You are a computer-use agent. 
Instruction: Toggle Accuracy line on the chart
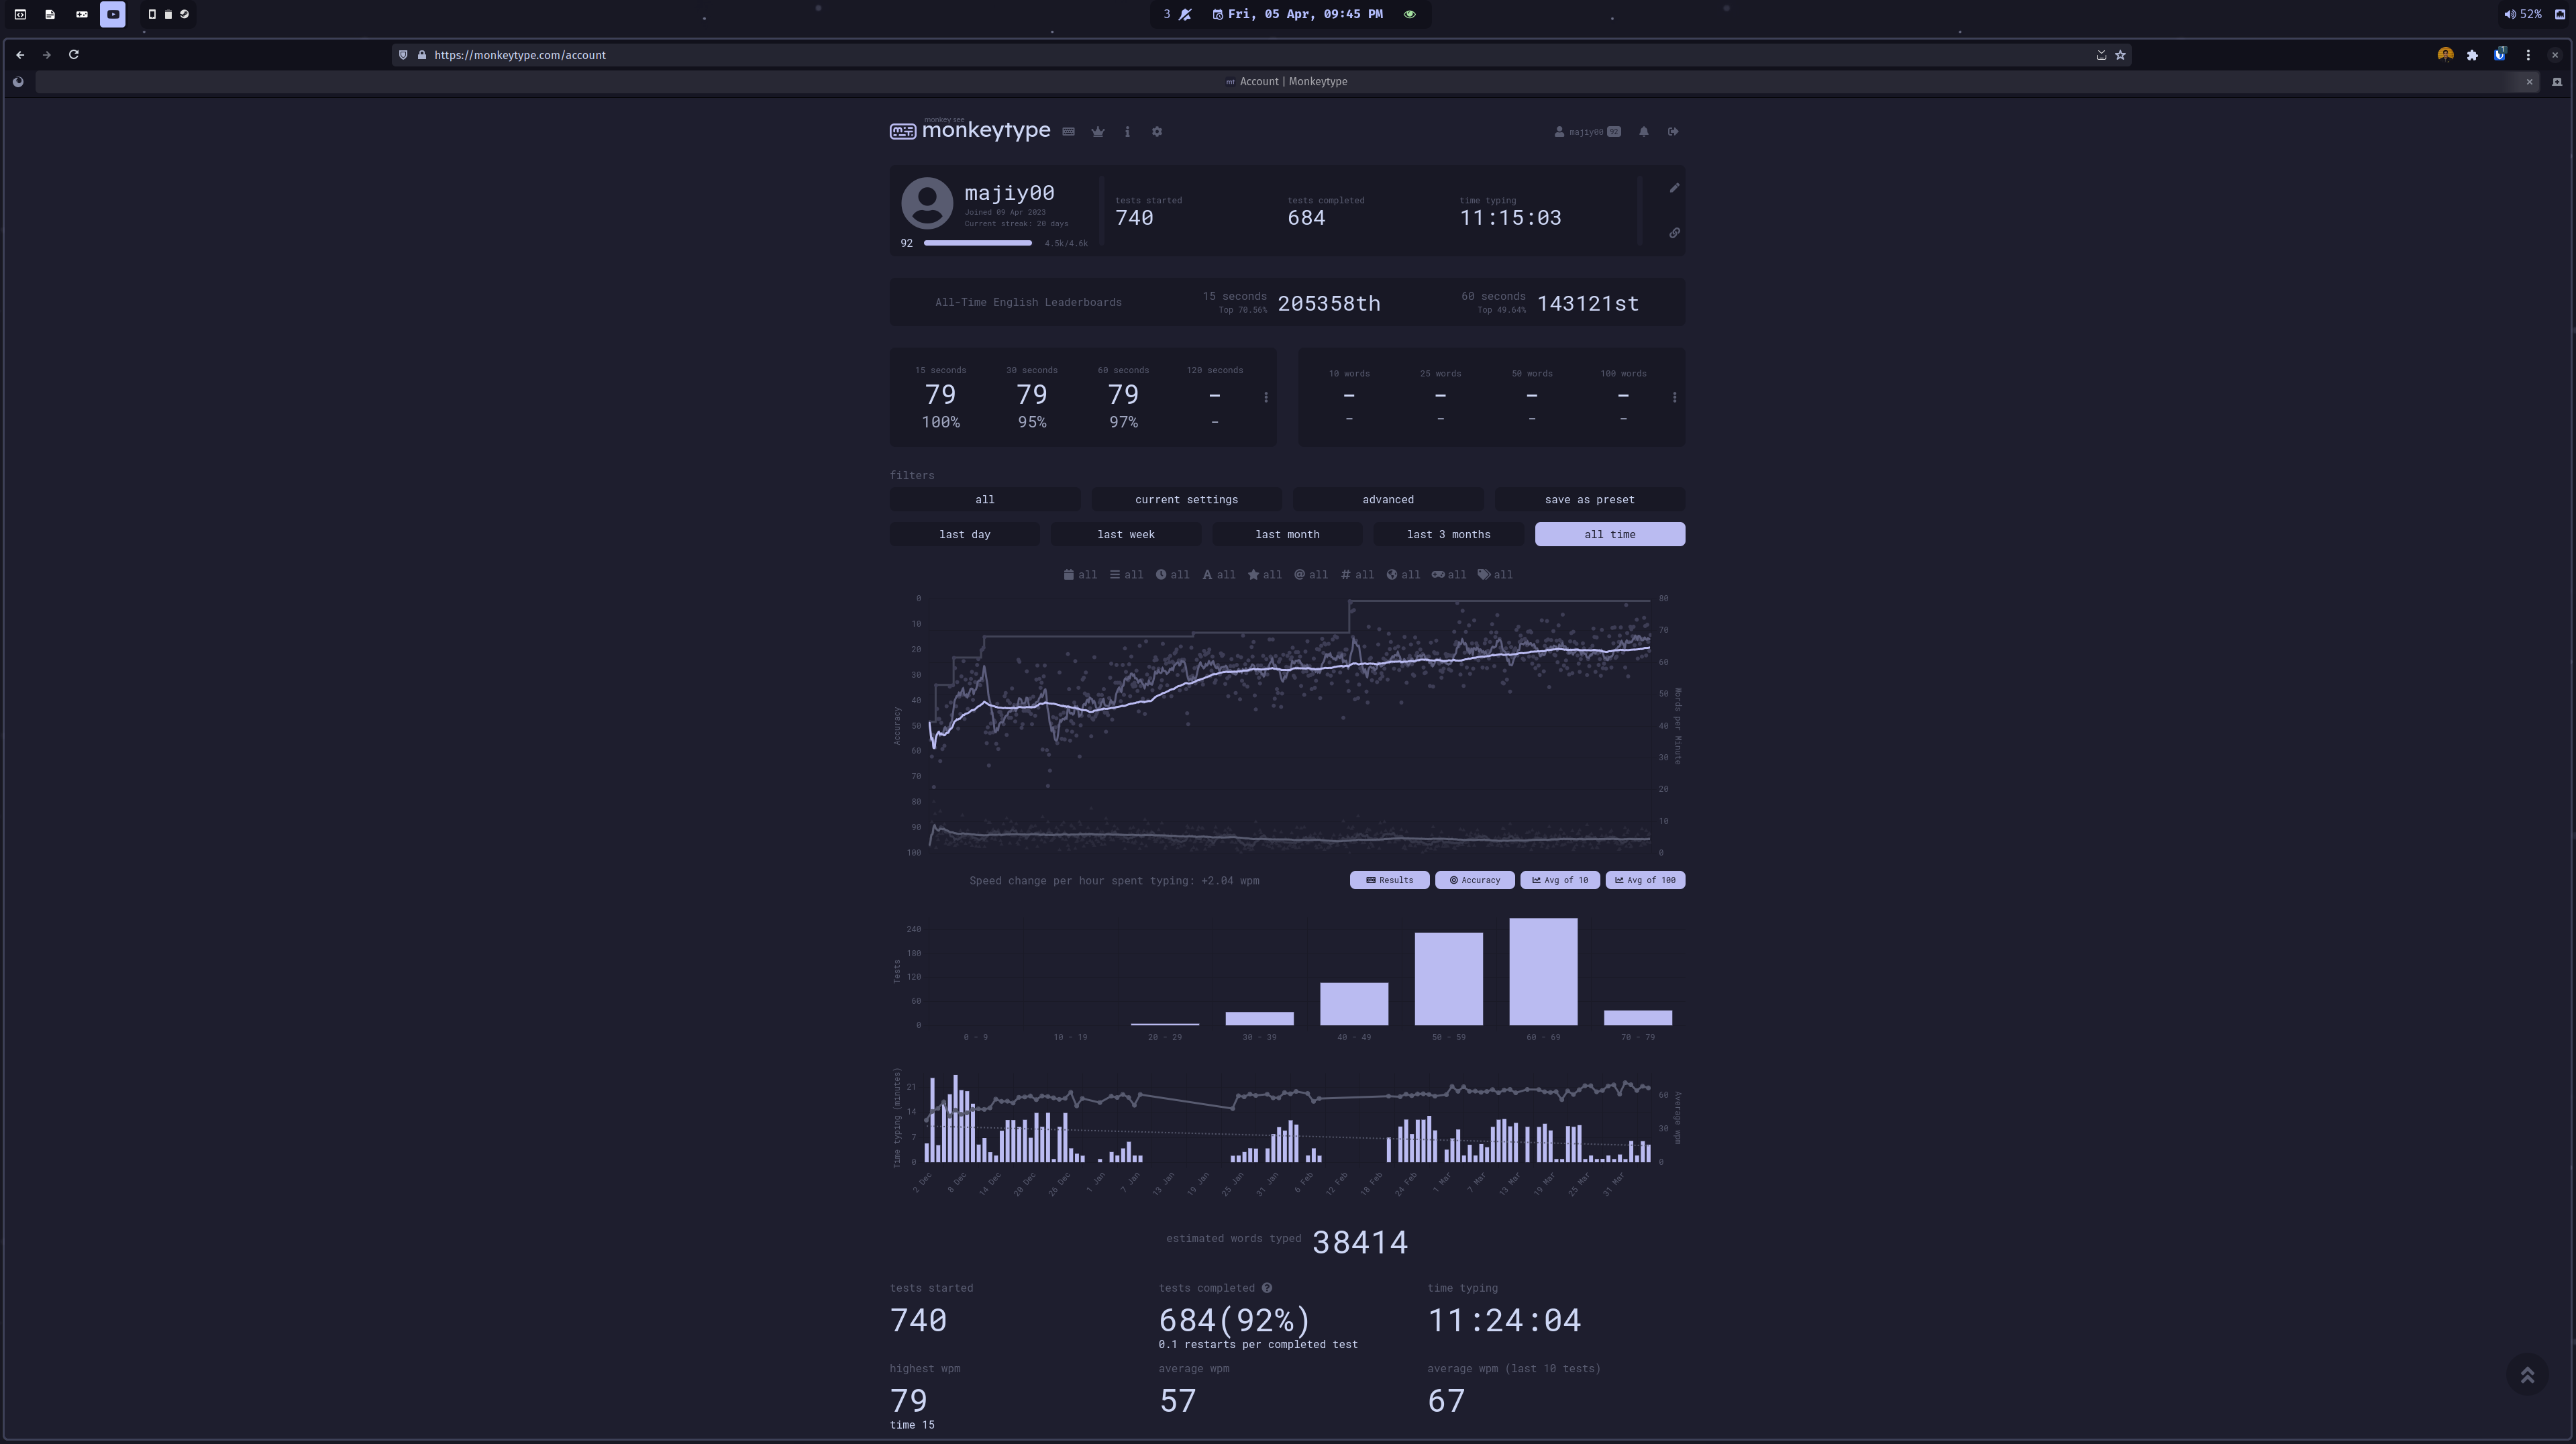point(1474,880)
